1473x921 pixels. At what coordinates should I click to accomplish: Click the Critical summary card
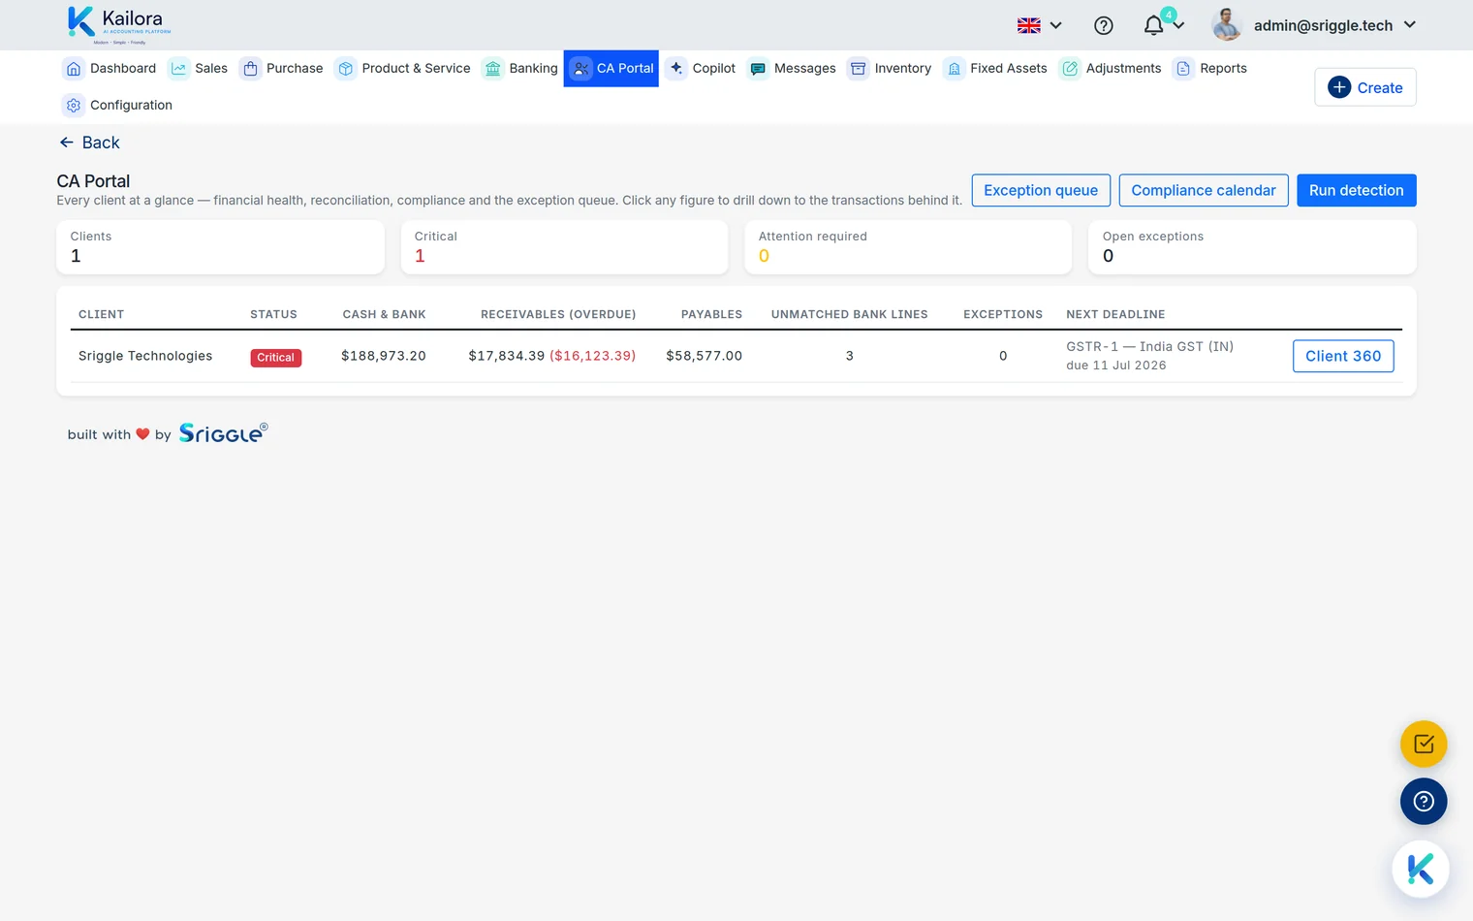[x=564, y=247]
